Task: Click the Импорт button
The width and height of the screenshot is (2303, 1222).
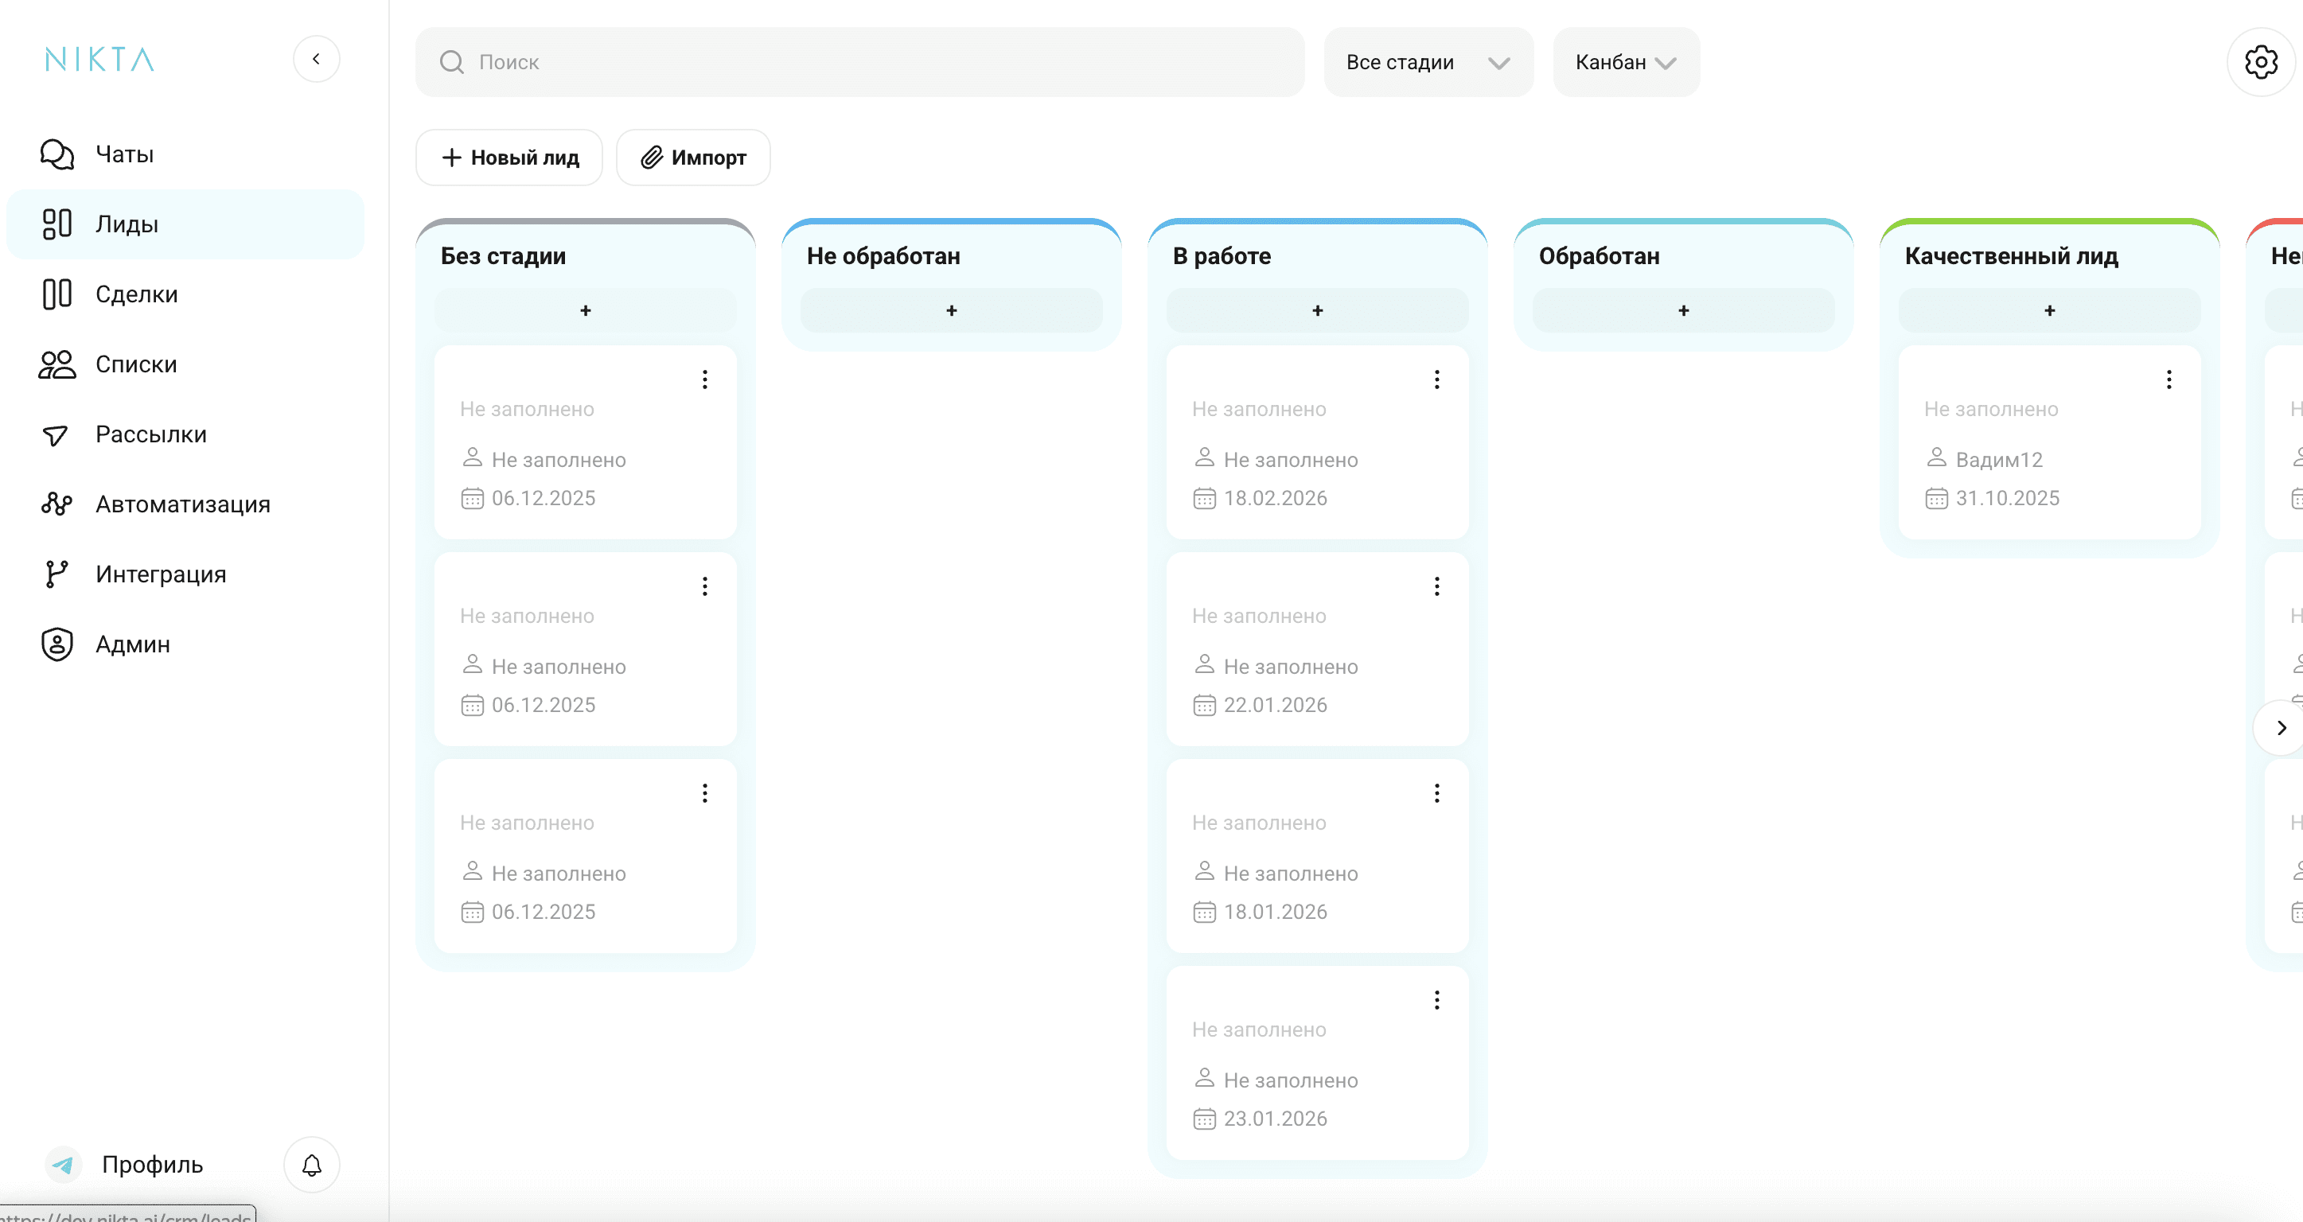Action: (693, 158)
